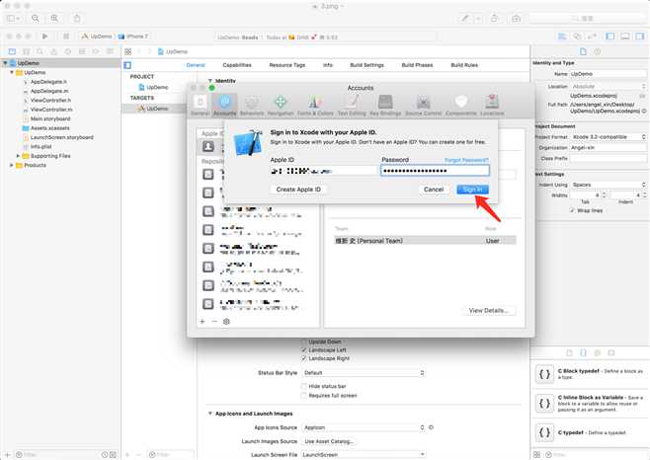Open the UpDemo scheme selector
Screen dimensions: 650x460
click(97, 37)
